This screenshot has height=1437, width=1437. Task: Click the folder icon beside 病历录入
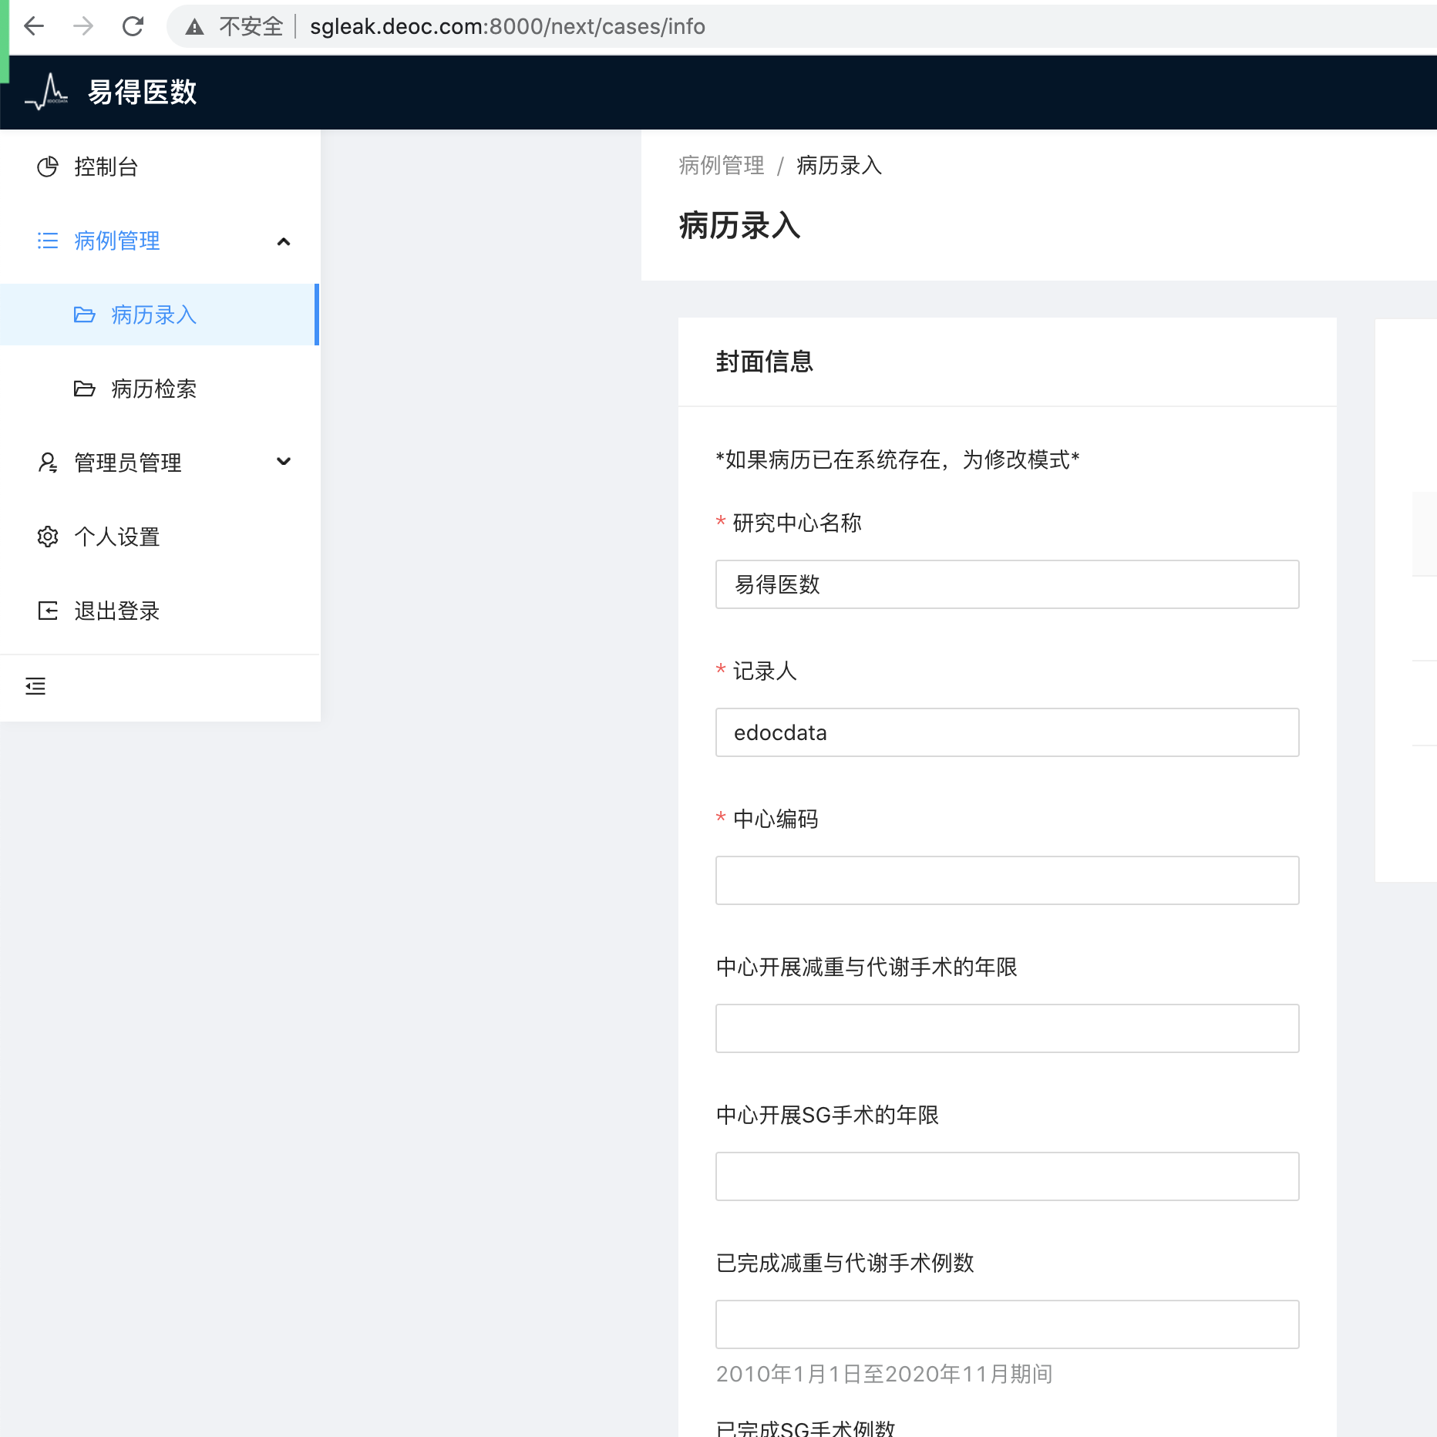(x=85, y=315)
